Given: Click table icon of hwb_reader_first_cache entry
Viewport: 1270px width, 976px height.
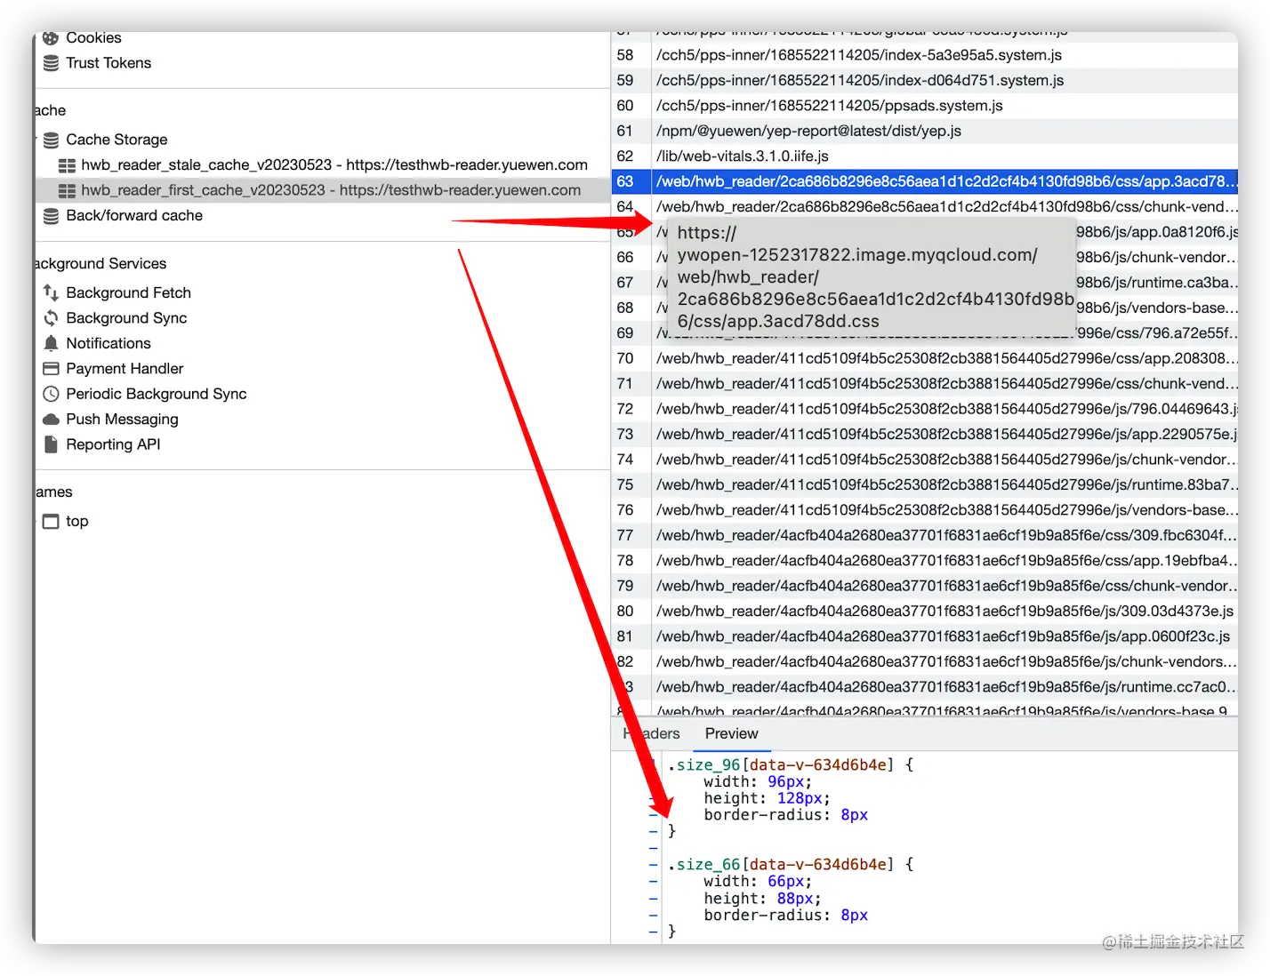Looking at the screenshot, I should coord(67,190).
